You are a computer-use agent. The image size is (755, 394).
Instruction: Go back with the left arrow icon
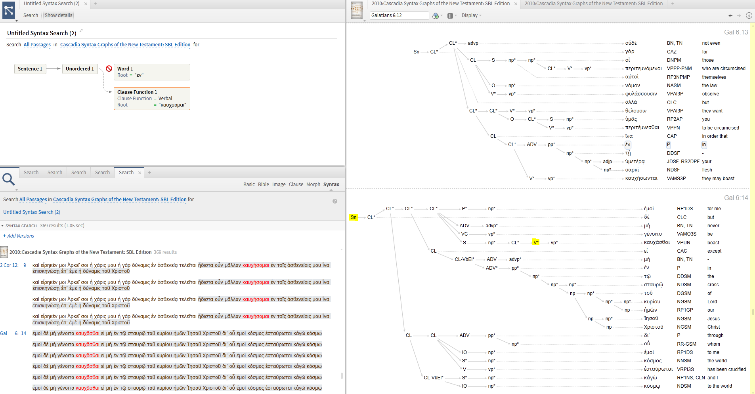(x=730, y=15)
